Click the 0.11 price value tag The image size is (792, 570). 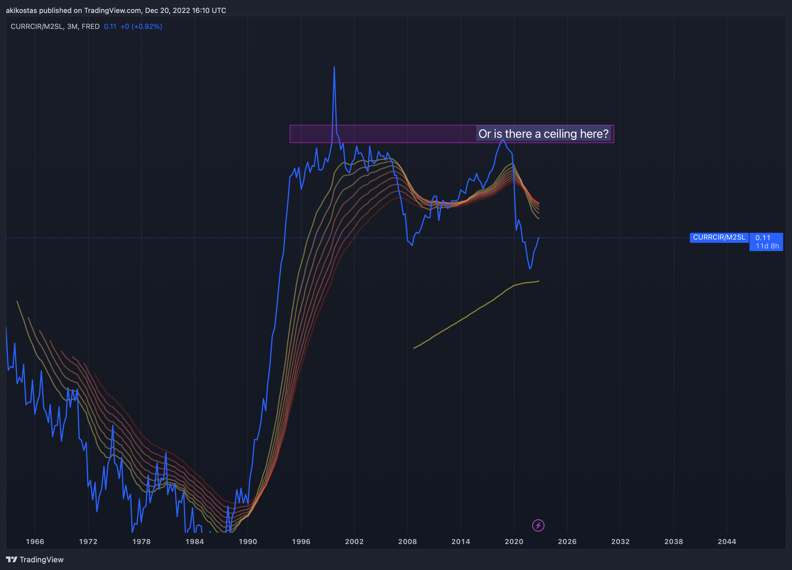point(763,237)
